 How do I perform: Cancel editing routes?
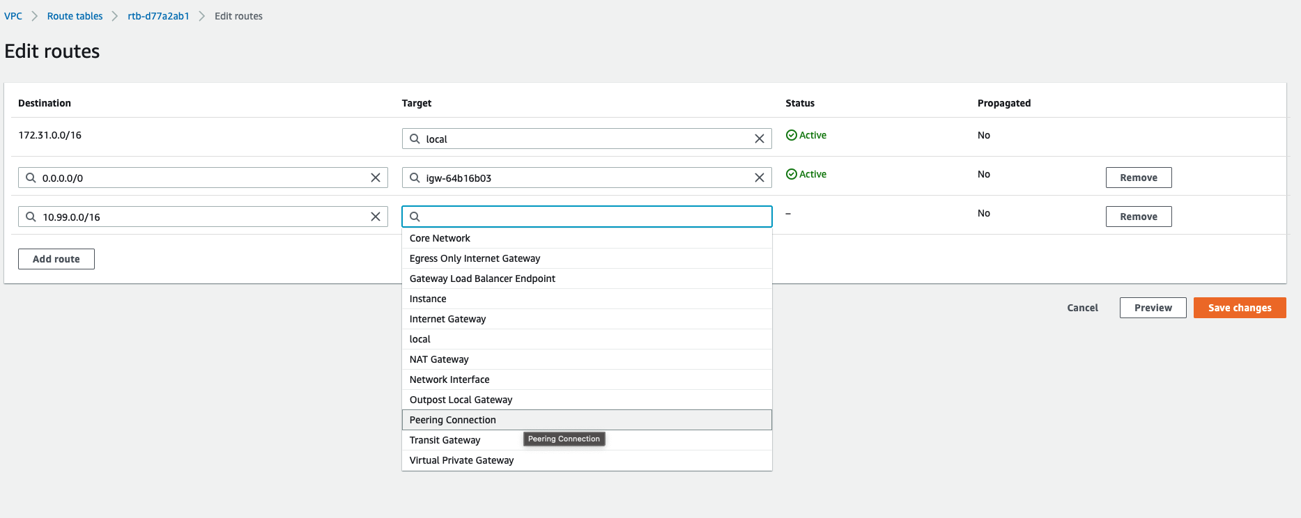tap(1082, 308)
